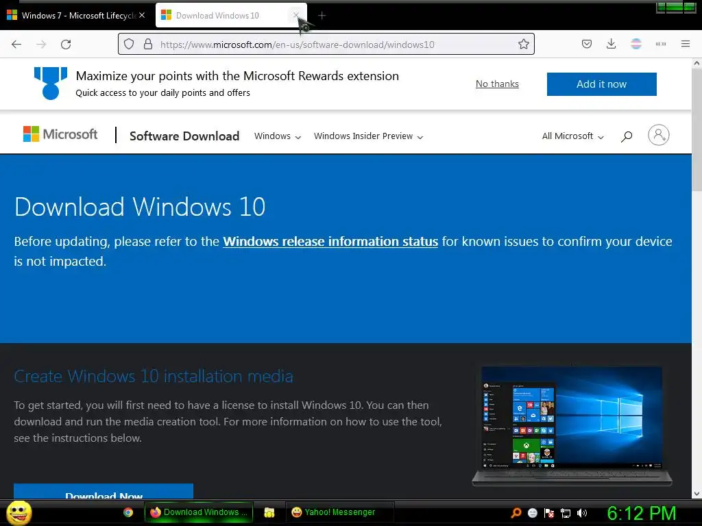Viewport: 702px width, 526px height.
Task: Click the Microsoft Rewards medal icon
Action: (x=51, y=83)
